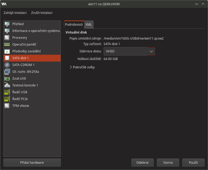Viewport: 208px width, 170px height.
Task: Select Zvuk ich9 entry
Action: [x=32, y=78]
